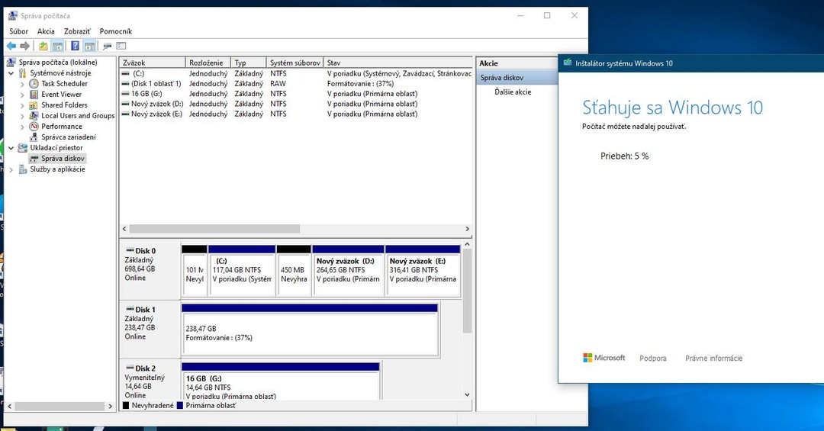Sort by the Systém súborov column header
Image resolution: width=824 pixels, height=431 pixels.
coord(295,63)
